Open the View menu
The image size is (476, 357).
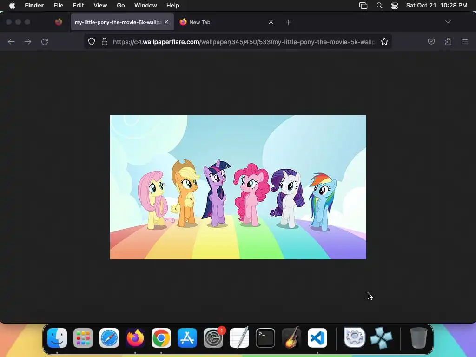pos(100,6)
